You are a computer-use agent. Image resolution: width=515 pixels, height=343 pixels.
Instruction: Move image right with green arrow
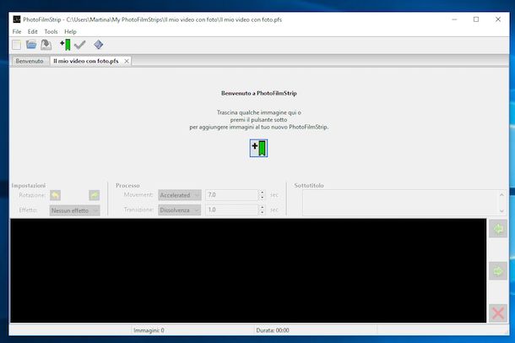coord(498,271)
